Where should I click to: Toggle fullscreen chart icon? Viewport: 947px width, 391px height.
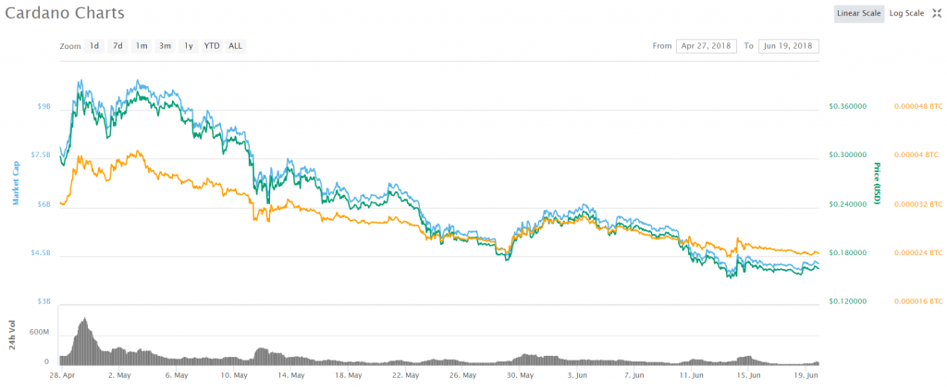coord(936,13)
